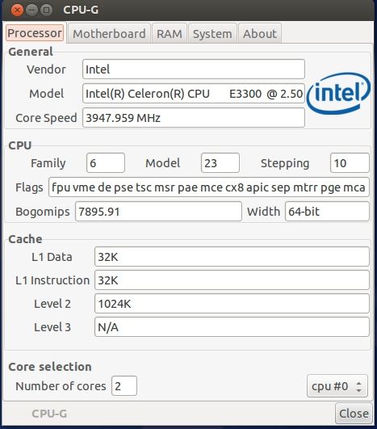Click the processor Model text field

tap(194, 94)
